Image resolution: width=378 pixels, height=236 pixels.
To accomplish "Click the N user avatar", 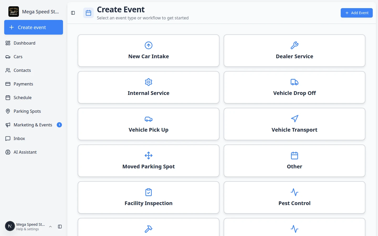I will coord(10,226).
